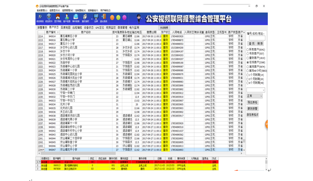Select the offline 48 hours (离线48小时) radio button

248,71
